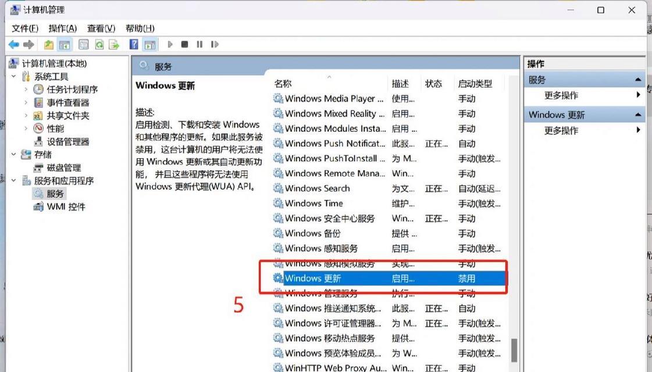Click the 性能 monitor icon in tree
Viewport: 652px width, 372px height.
[x=38, y=128]
